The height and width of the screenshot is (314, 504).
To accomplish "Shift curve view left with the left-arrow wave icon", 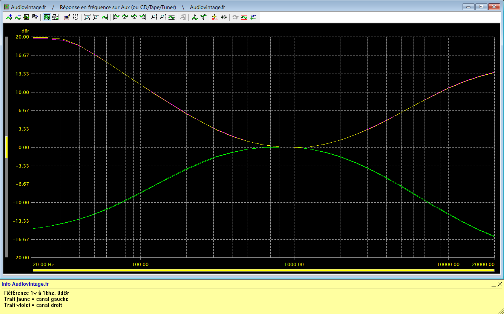I will point(125,17).
